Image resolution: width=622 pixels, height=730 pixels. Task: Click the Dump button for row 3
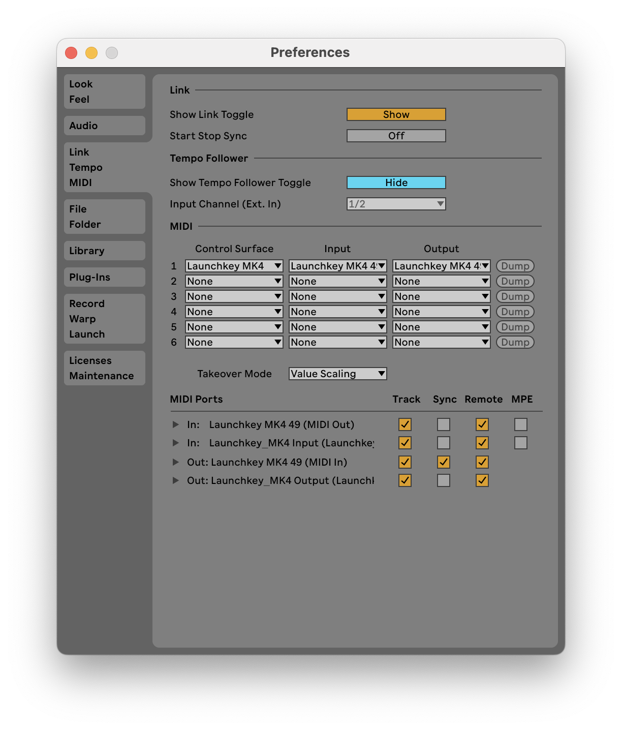515,296
